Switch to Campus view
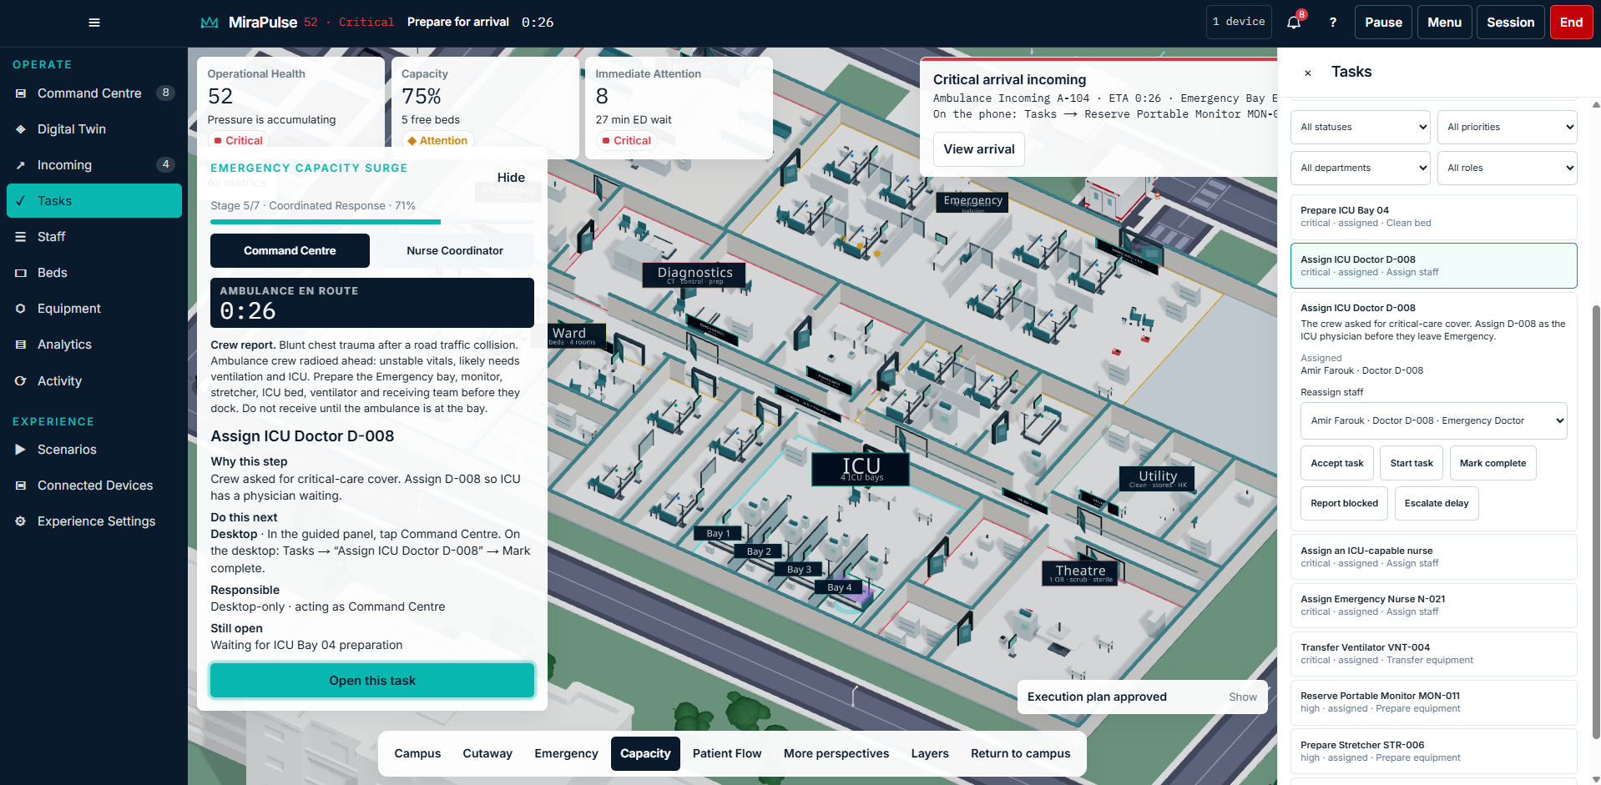Viewport: 1601px width, 785px height. (x=417, y=754)
